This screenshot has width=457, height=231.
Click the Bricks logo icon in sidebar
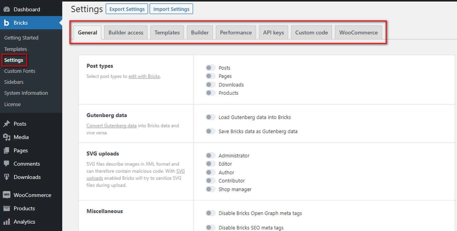[x=6, y=23]
